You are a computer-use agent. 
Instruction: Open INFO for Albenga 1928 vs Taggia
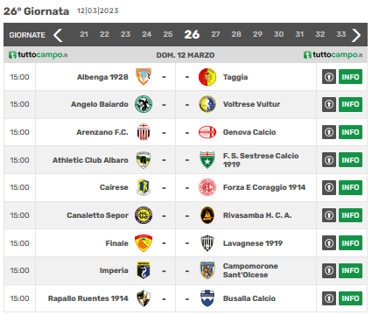[350, 77]
